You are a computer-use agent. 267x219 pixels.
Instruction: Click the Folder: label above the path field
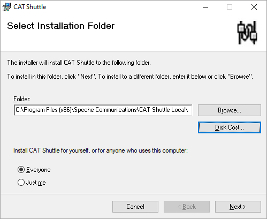tap(22, 99)
